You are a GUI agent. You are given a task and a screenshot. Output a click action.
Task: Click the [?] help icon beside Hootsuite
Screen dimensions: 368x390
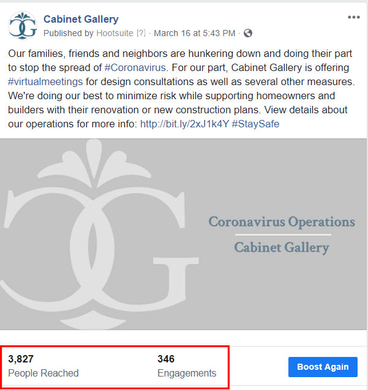tap(141, 33)
